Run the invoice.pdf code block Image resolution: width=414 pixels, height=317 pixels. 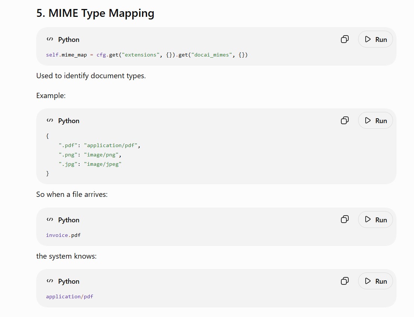point(375,219)
